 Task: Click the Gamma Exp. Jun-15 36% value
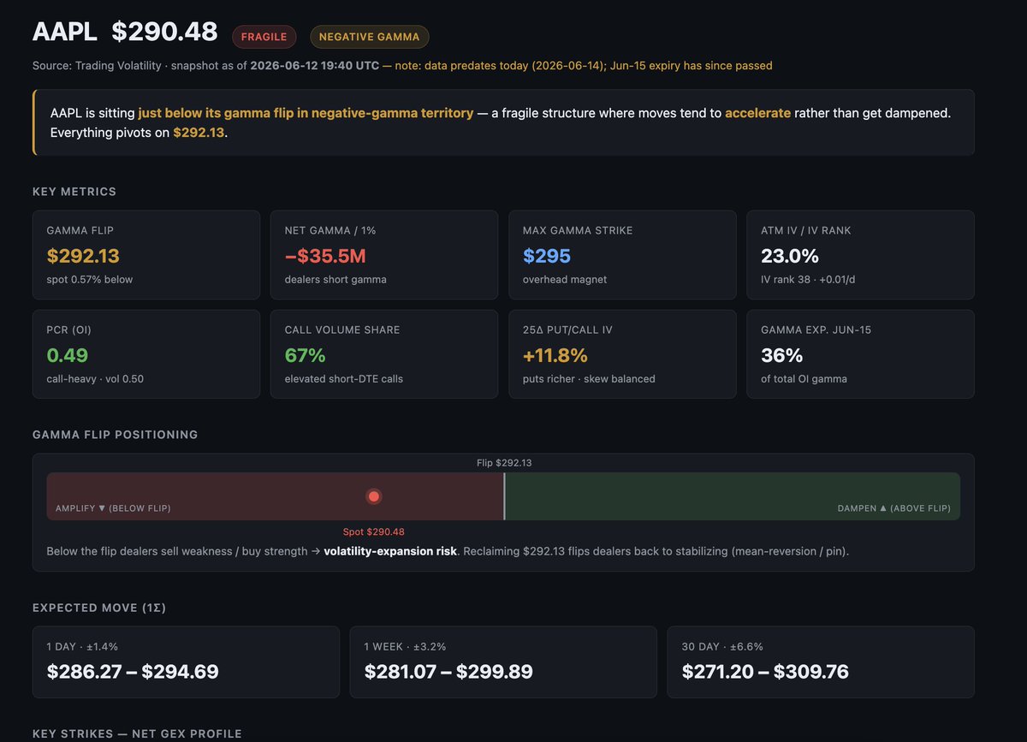click(782, 355)
